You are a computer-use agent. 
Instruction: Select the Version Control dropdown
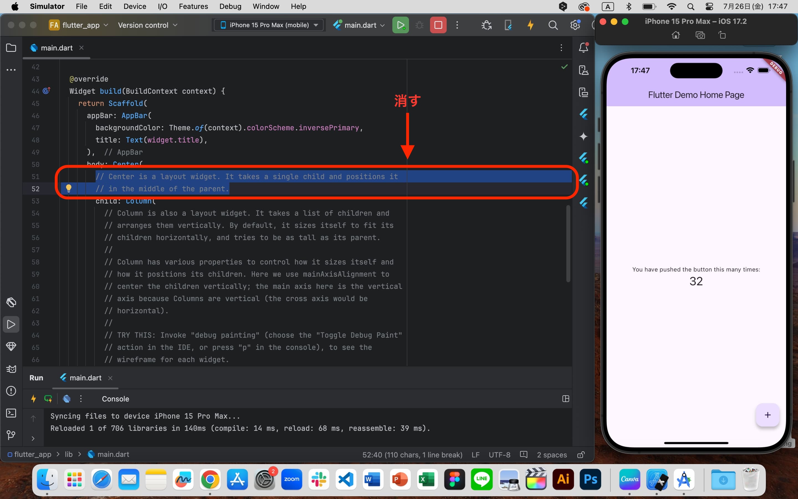coord(148,25)
